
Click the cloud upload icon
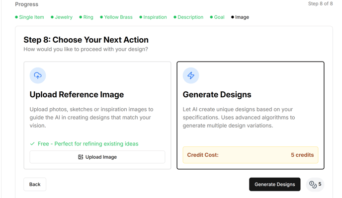tap(38, 75)
